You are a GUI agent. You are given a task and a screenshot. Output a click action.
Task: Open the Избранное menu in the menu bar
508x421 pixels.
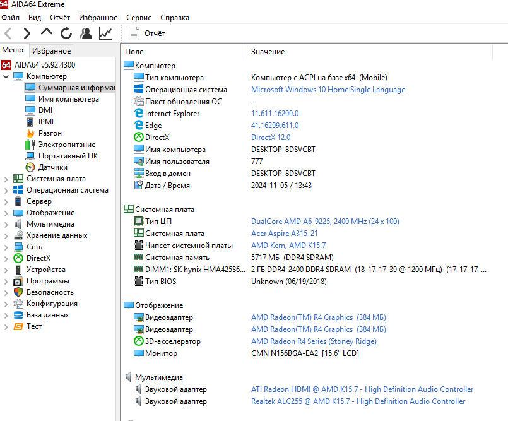pos(98,18)
